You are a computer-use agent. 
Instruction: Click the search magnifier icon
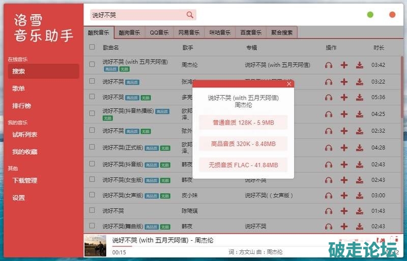pyautogui.click(x=190, y=15)
